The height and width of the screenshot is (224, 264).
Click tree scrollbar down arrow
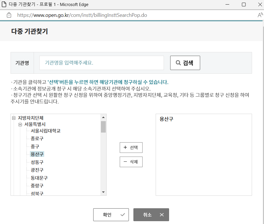point(103,192)
